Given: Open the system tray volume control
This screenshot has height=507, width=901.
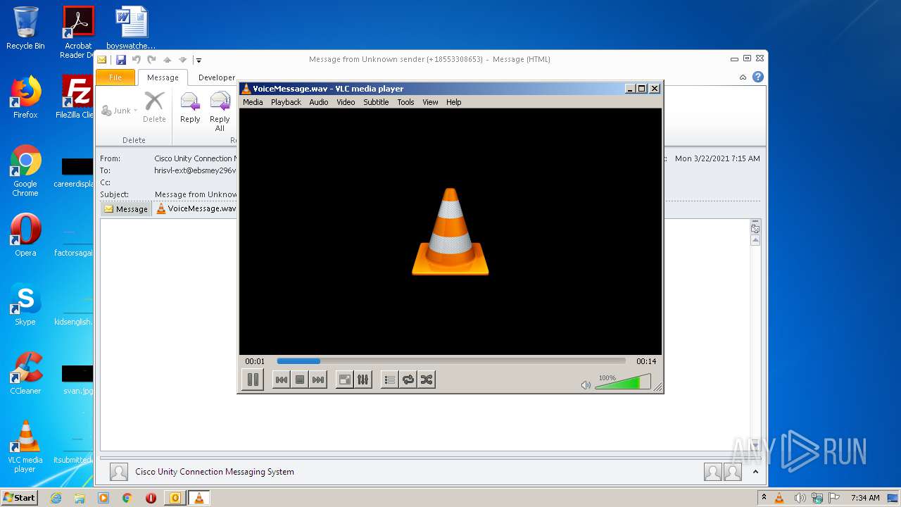Looking at the screenshot, I should coord(801,498).
